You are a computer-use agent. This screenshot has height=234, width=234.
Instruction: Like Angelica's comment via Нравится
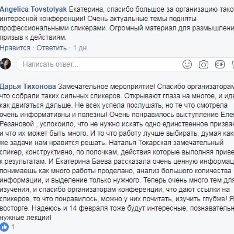coord(15,48)
